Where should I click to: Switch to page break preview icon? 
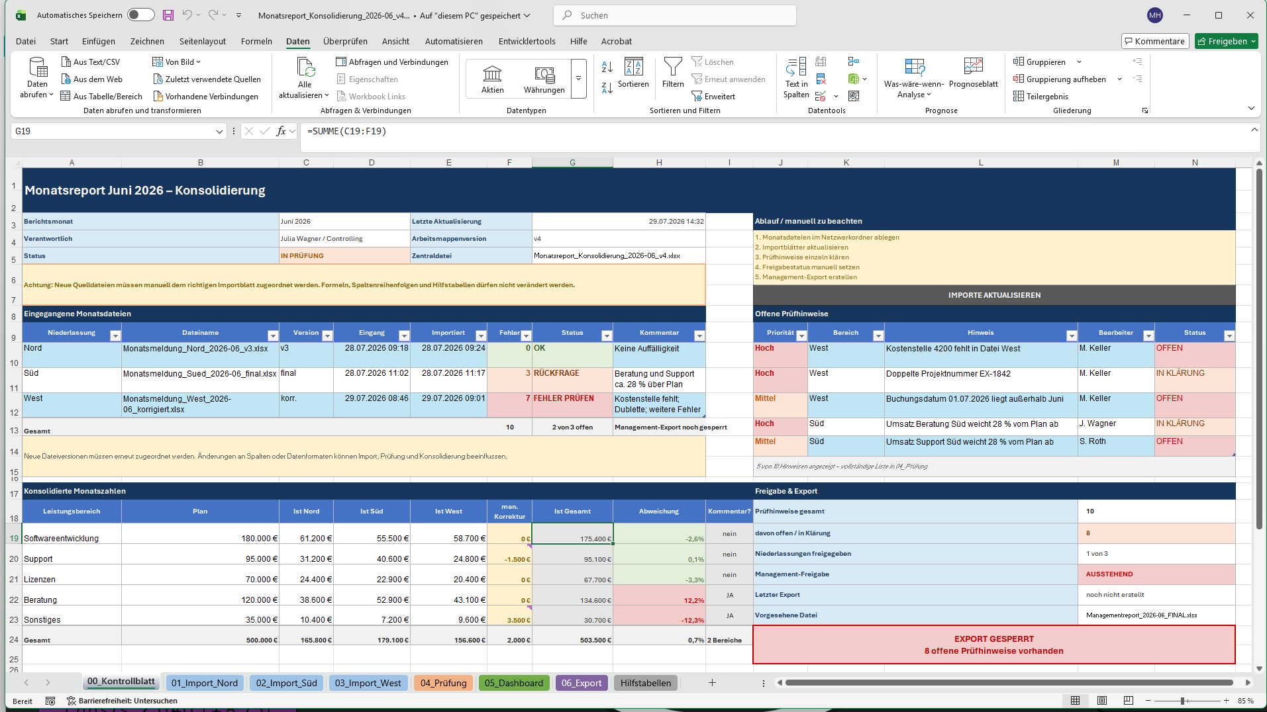point(1129,701)
